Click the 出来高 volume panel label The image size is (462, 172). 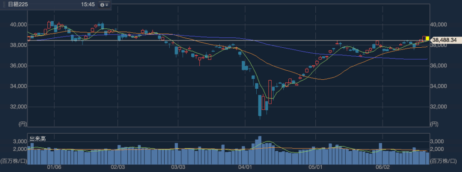[38, 139]
